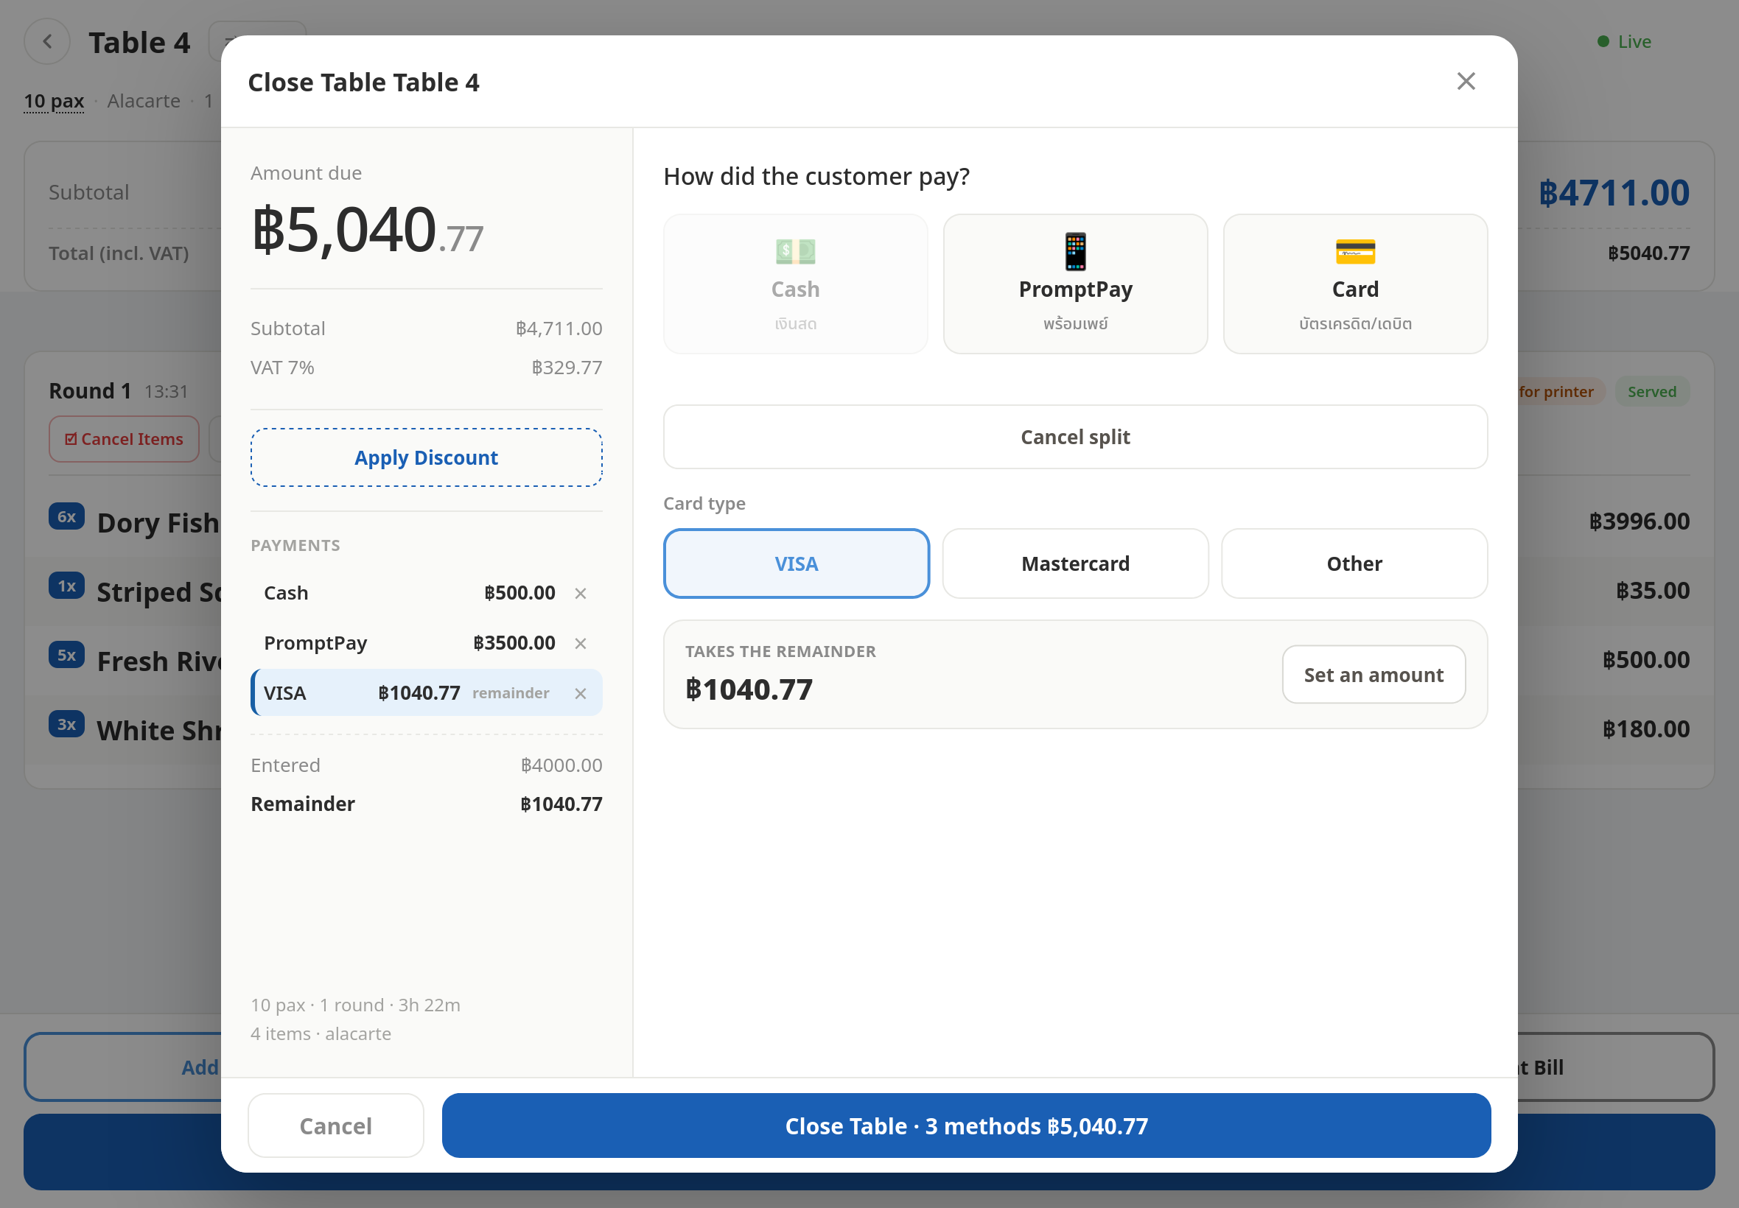This screenshot has height=1208, width=1739.
Task: Select the PromptPay payment row
Action: tap(426, 642)
